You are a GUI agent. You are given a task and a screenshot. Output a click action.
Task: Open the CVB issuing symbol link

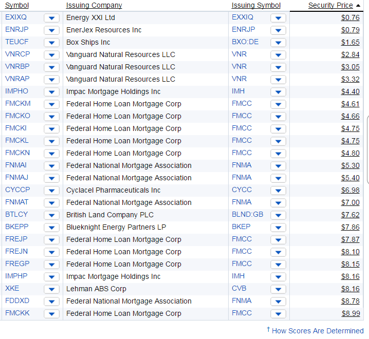click(239, 288)
